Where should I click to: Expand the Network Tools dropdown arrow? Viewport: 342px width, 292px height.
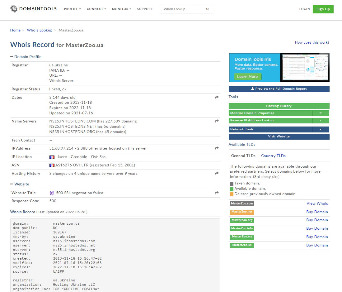click(321, 129)
